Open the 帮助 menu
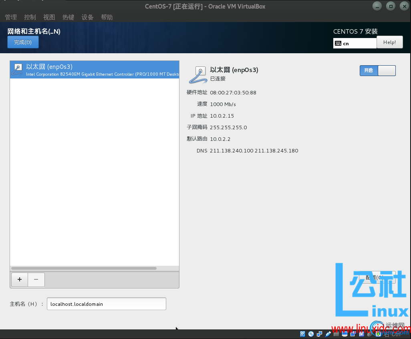The width and height of the screenshot is (411, 339). 107,17
